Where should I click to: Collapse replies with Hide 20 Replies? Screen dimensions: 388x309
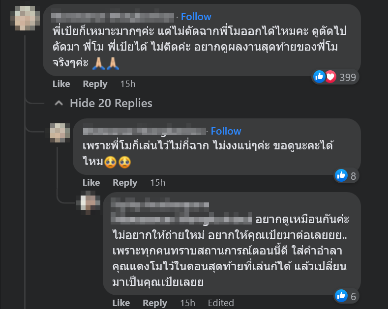click(111, 103)
